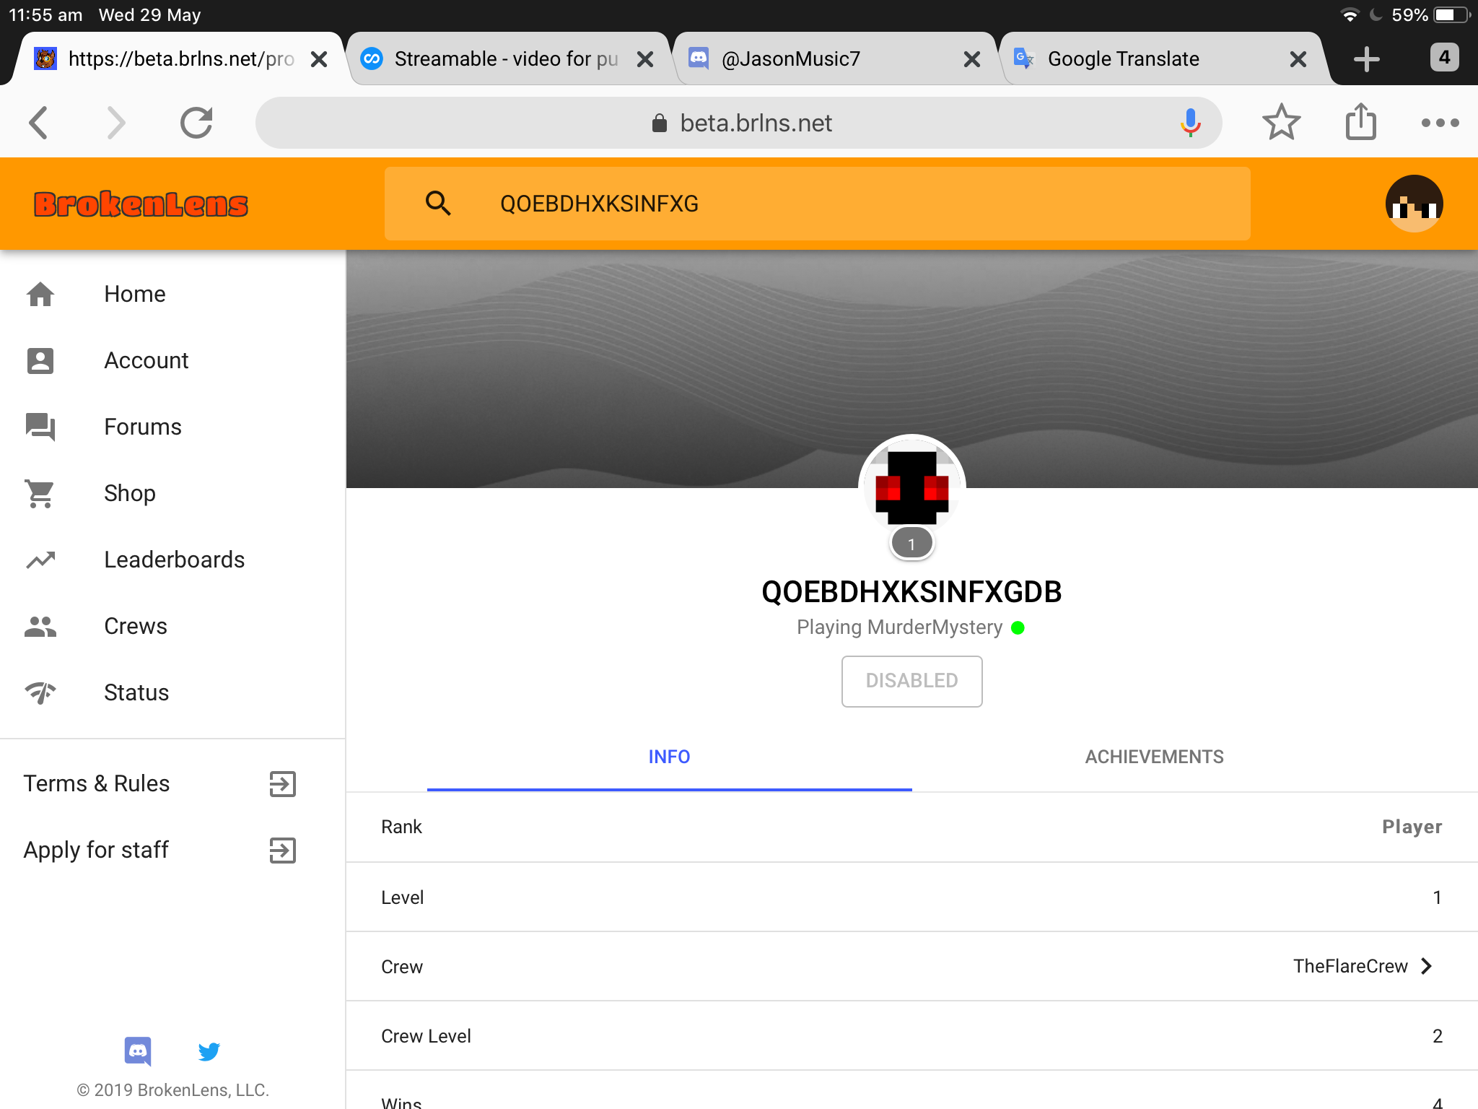Open the Crews people icon
Viewport: 1478px width, 1109px height.
(40, 626)
